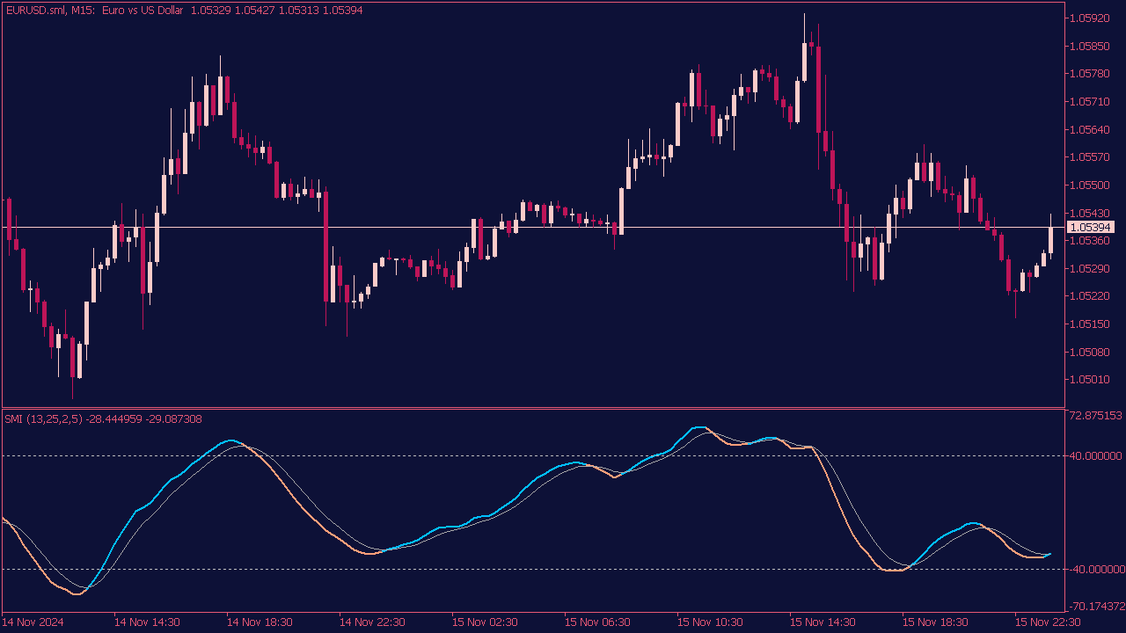The image size is (1126, 633).
Task: Click the -40.000000 indicator level label
Action: [1096, 569]
